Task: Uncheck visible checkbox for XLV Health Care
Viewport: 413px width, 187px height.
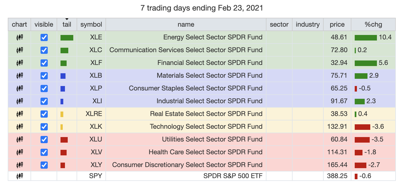Action: pyautogui.click(x=44, y=152)
